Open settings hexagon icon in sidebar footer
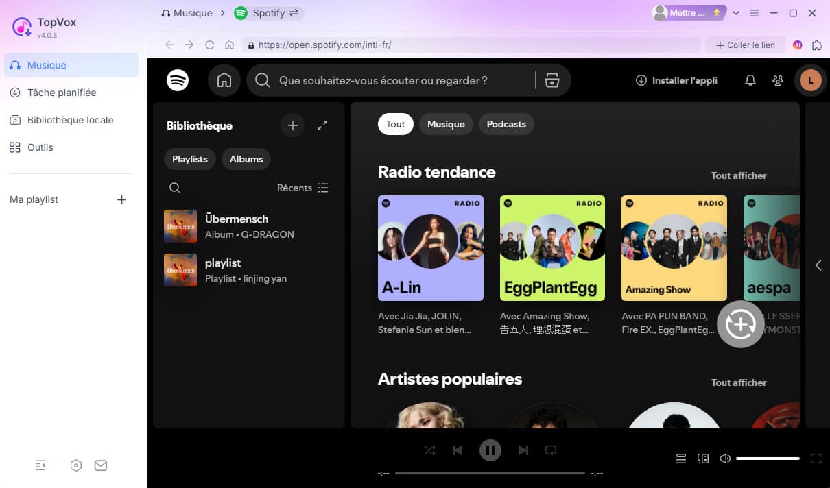Image resolution: width=830 pixels, height=488 pixels. pyautogui.click(x=76, y=465)
